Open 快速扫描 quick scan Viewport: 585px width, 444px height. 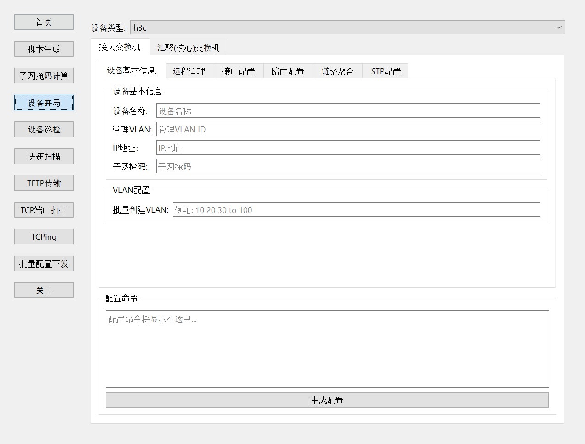pos(44,156)
